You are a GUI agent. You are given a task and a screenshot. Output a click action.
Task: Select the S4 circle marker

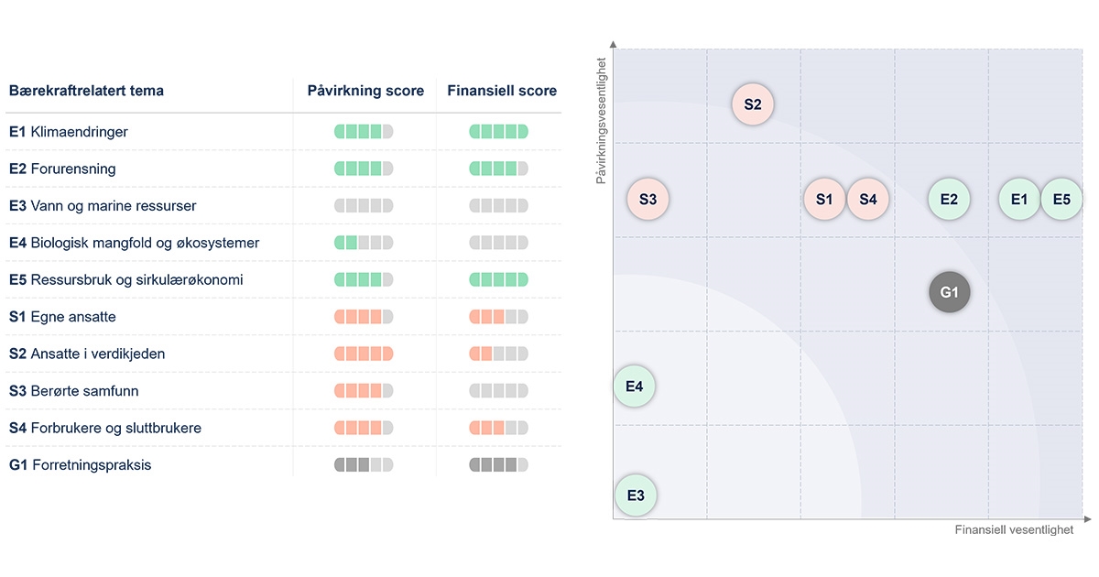pos(868,199)
